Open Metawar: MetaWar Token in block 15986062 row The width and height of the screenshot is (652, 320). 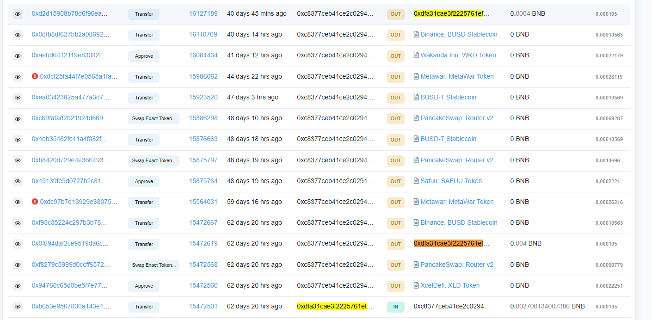(x=457, y=76)
